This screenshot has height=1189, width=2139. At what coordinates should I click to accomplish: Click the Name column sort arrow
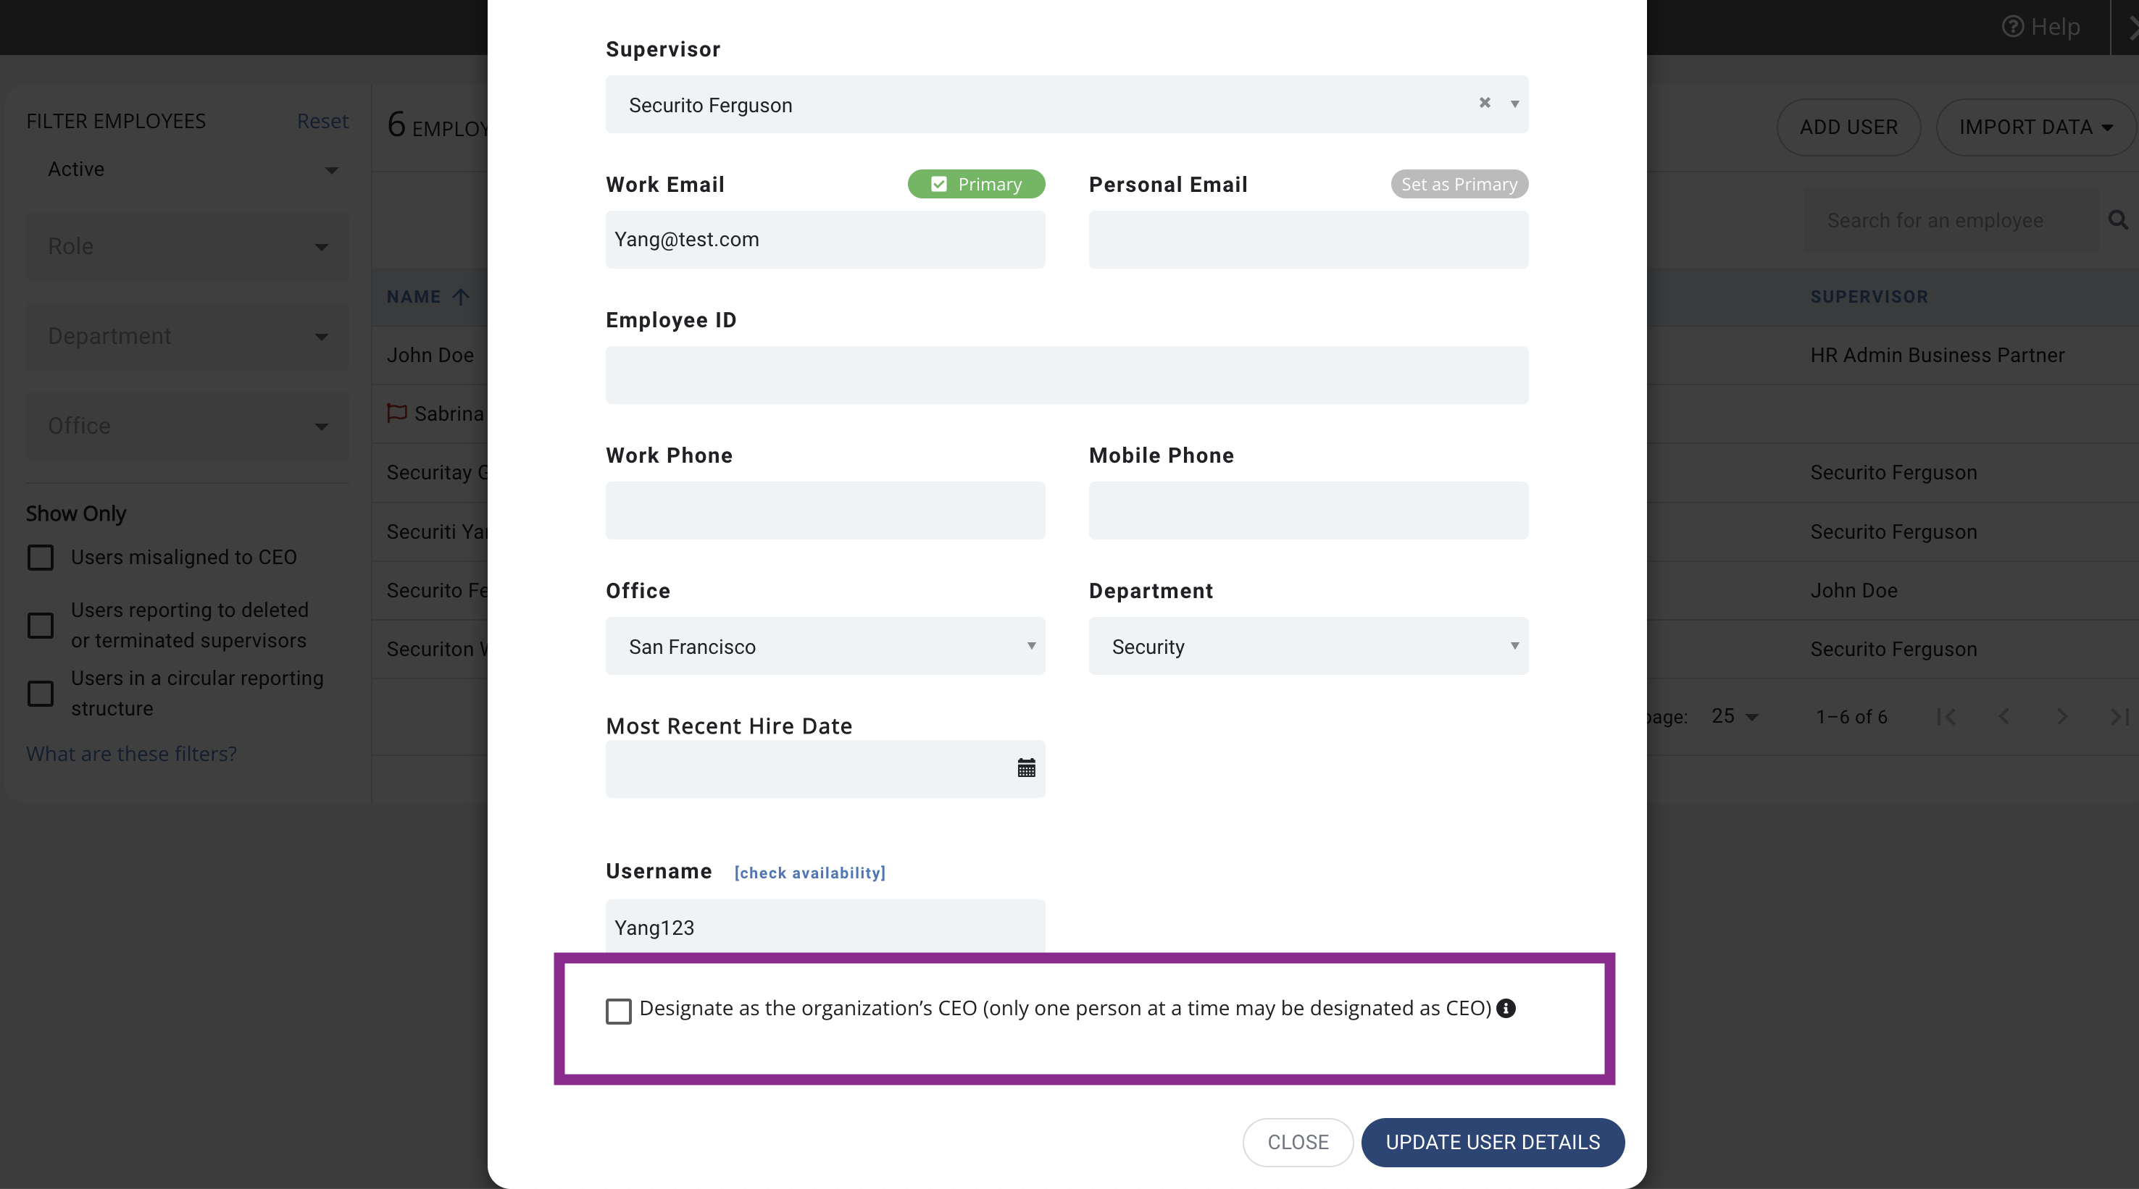pyautogui.click(x=461, y=296)
